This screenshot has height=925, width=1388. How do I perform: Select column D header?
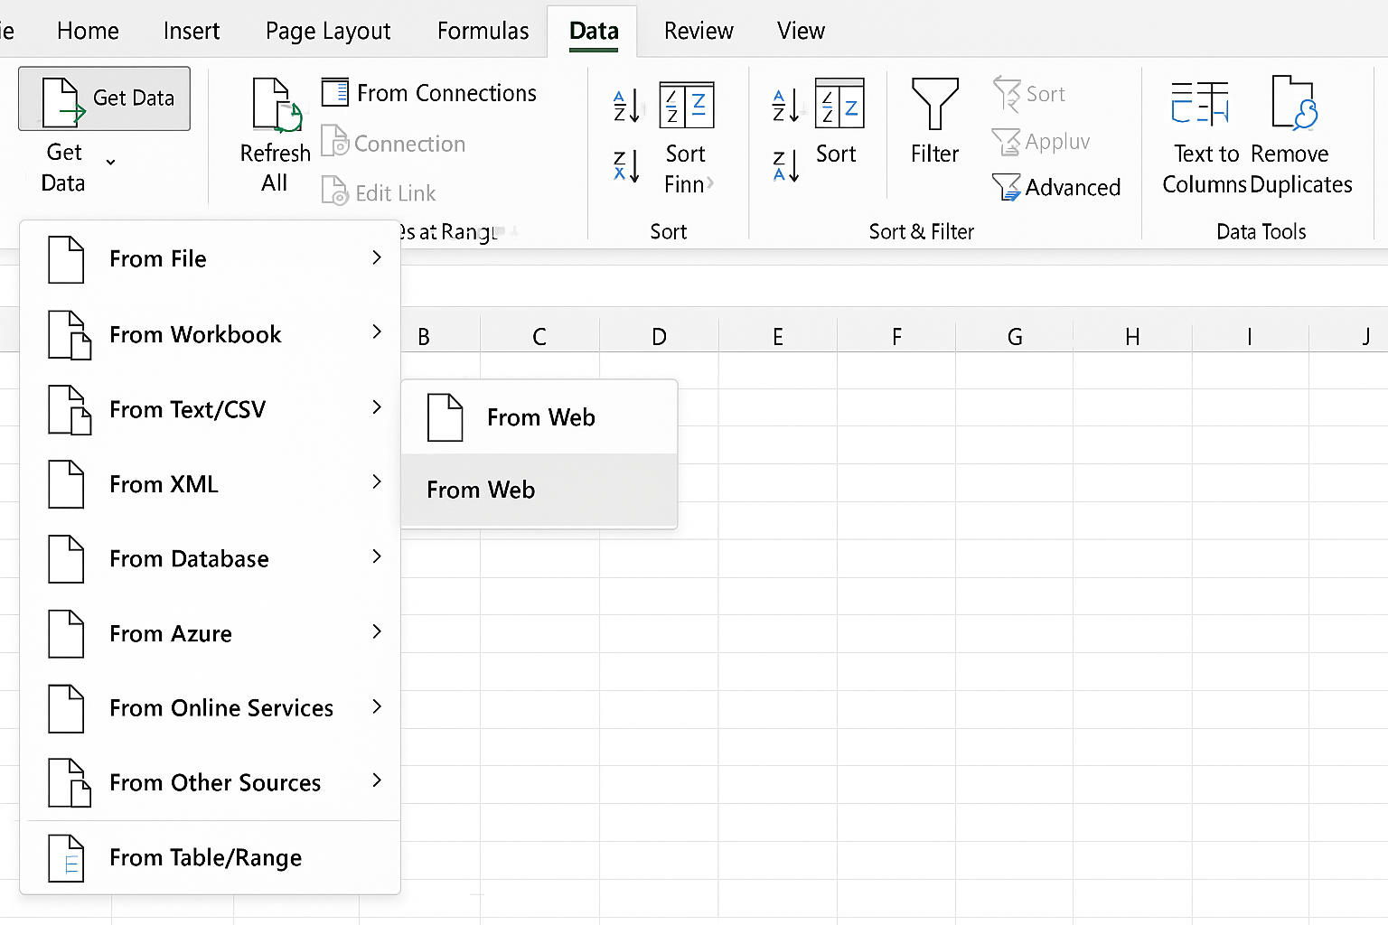pyautogui.click(x=659, y=337)
